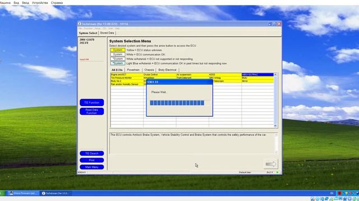
Task: Click the forward arrow button to access ECU
Action: pos(270,164)
